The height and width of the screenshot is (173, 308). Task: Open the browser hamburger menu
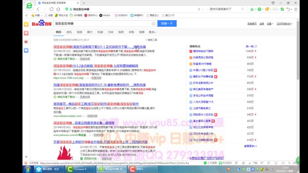point(296,9)
